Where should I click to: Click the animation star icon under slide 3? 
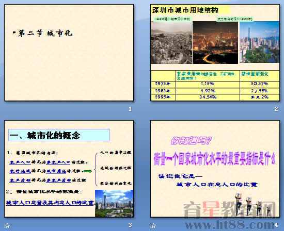pos(7,225)
